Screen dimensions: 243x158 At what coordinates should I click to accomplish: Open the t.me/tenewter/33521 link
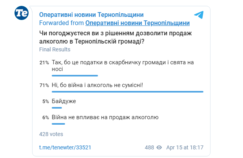point(65,147)
